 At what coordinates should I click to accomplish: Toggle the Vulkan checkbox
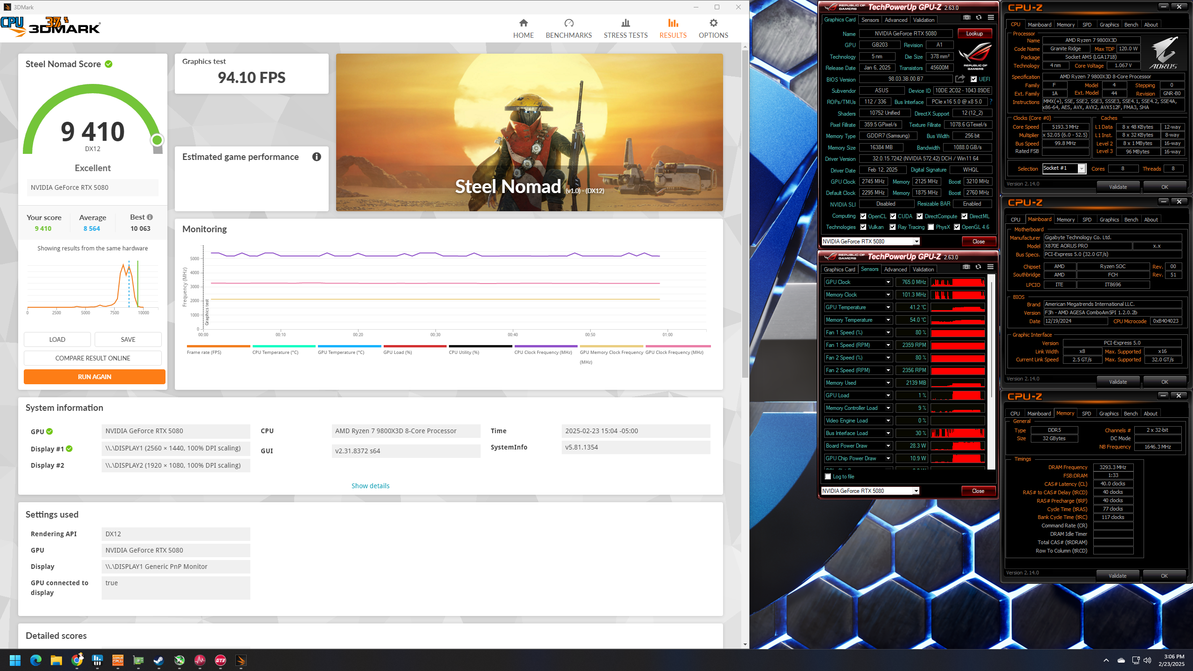click(863, 227)
